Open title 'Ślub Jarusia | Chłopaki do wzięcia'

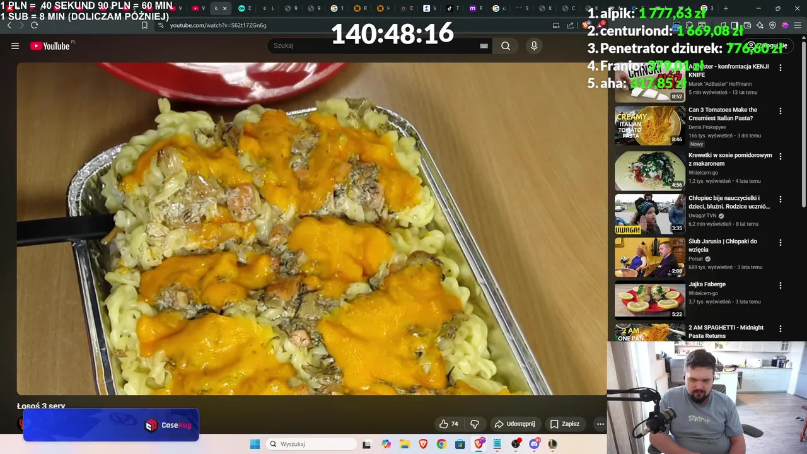[723, 245]
